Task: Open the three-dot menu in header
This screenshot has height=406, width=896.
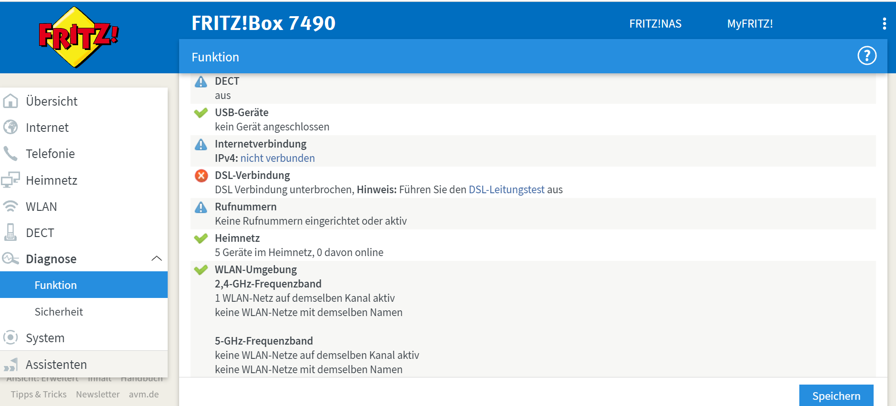Action: [x=884, y=24]
